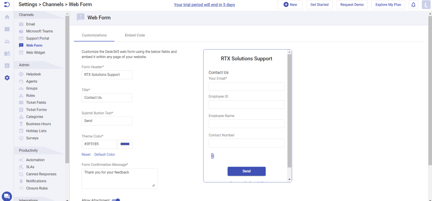Toggle the Allow Attachment switch

pyautogui.click(x=116, y=200)
